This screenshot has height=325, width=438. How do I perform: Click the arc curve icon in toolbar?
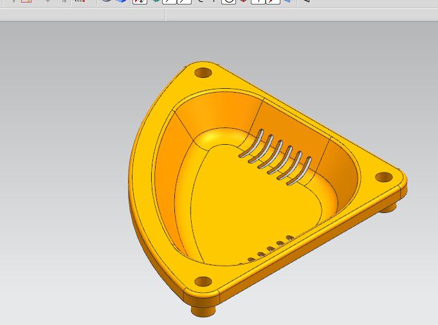(201, 2)
